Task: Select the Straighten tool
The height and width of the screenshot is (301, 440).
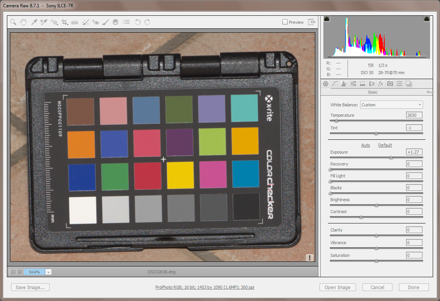Action: (75, 22)
